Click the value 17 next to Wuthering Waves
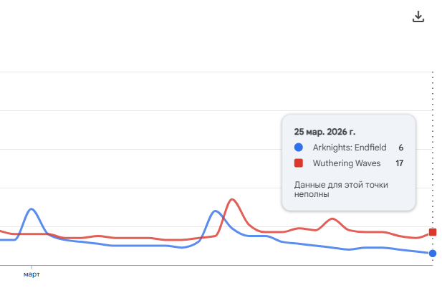The width and height of the screenshot is (442, 303). tap(400, 163)
